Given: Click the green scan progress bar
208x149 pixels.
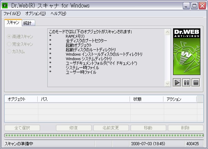Looking at the screenshot, I should pyautogui.click(x=104, y=135).
